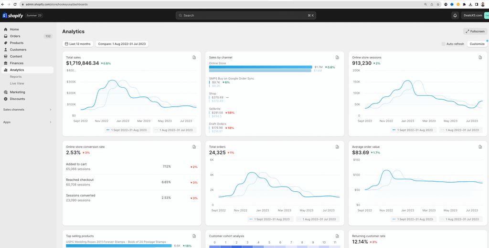Expand the Sales channels section
Screen dimensions: 489x248
(x=51, y=110)
